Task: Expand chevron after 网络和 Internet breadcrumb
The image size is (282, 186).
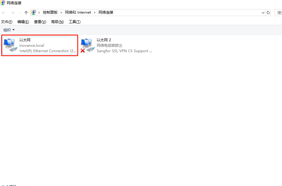Action: click(95, 12)
